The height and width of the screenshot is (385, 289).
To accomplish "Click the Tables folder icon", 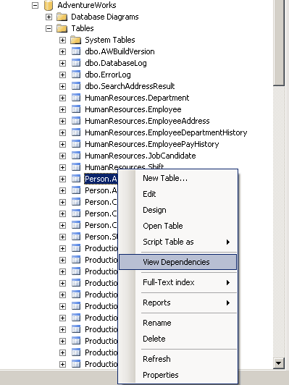I will (62, 28).
